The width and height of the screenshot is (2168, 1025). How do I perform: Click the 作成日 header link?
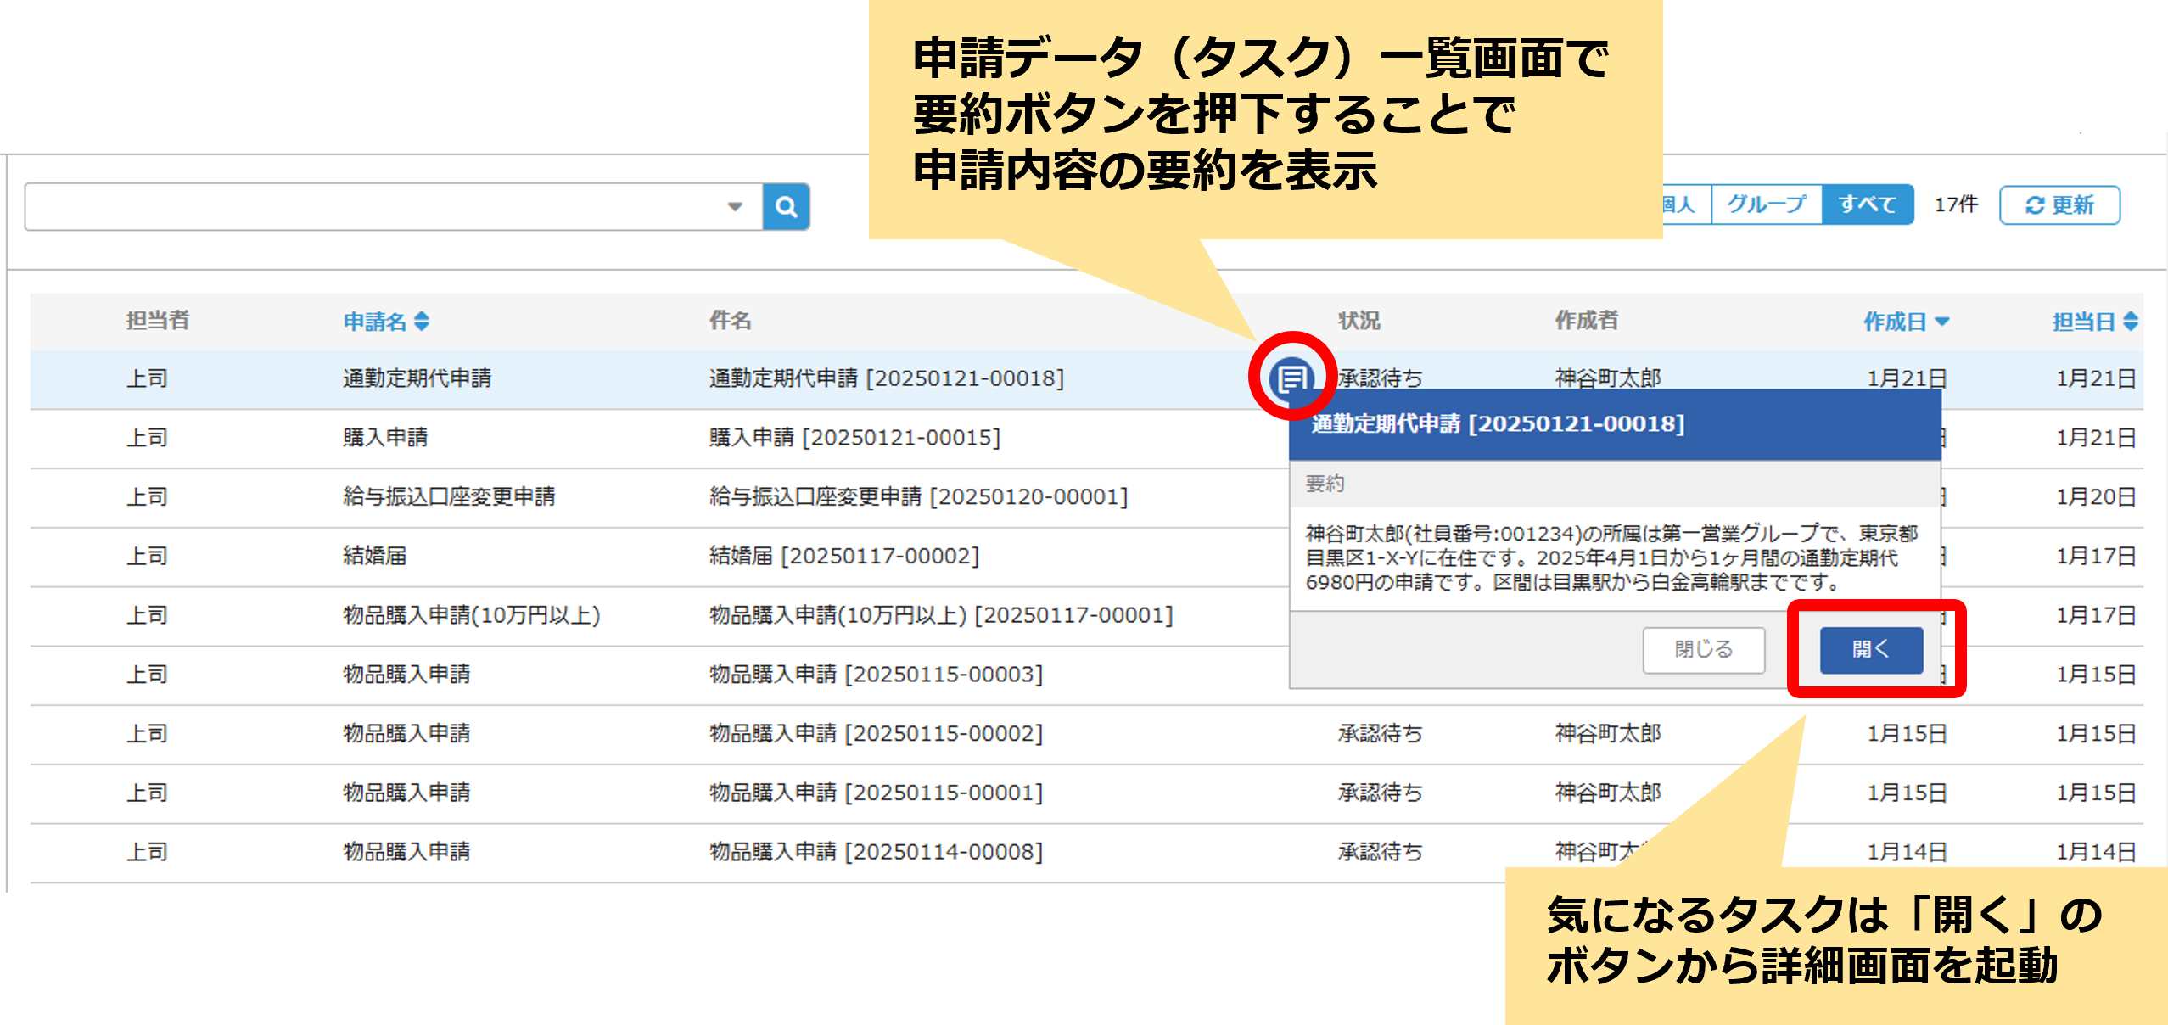[1894, 322]
